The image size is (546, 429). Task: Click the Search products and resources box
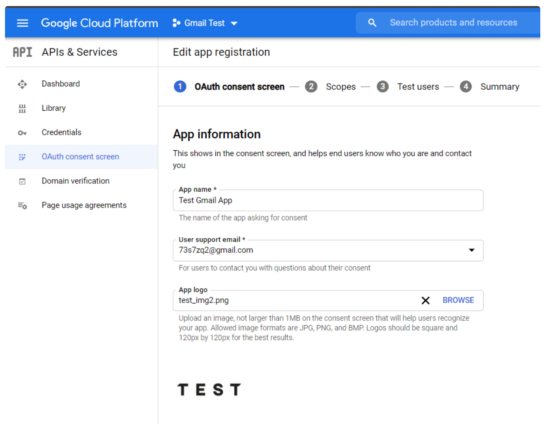click(448, 23)
